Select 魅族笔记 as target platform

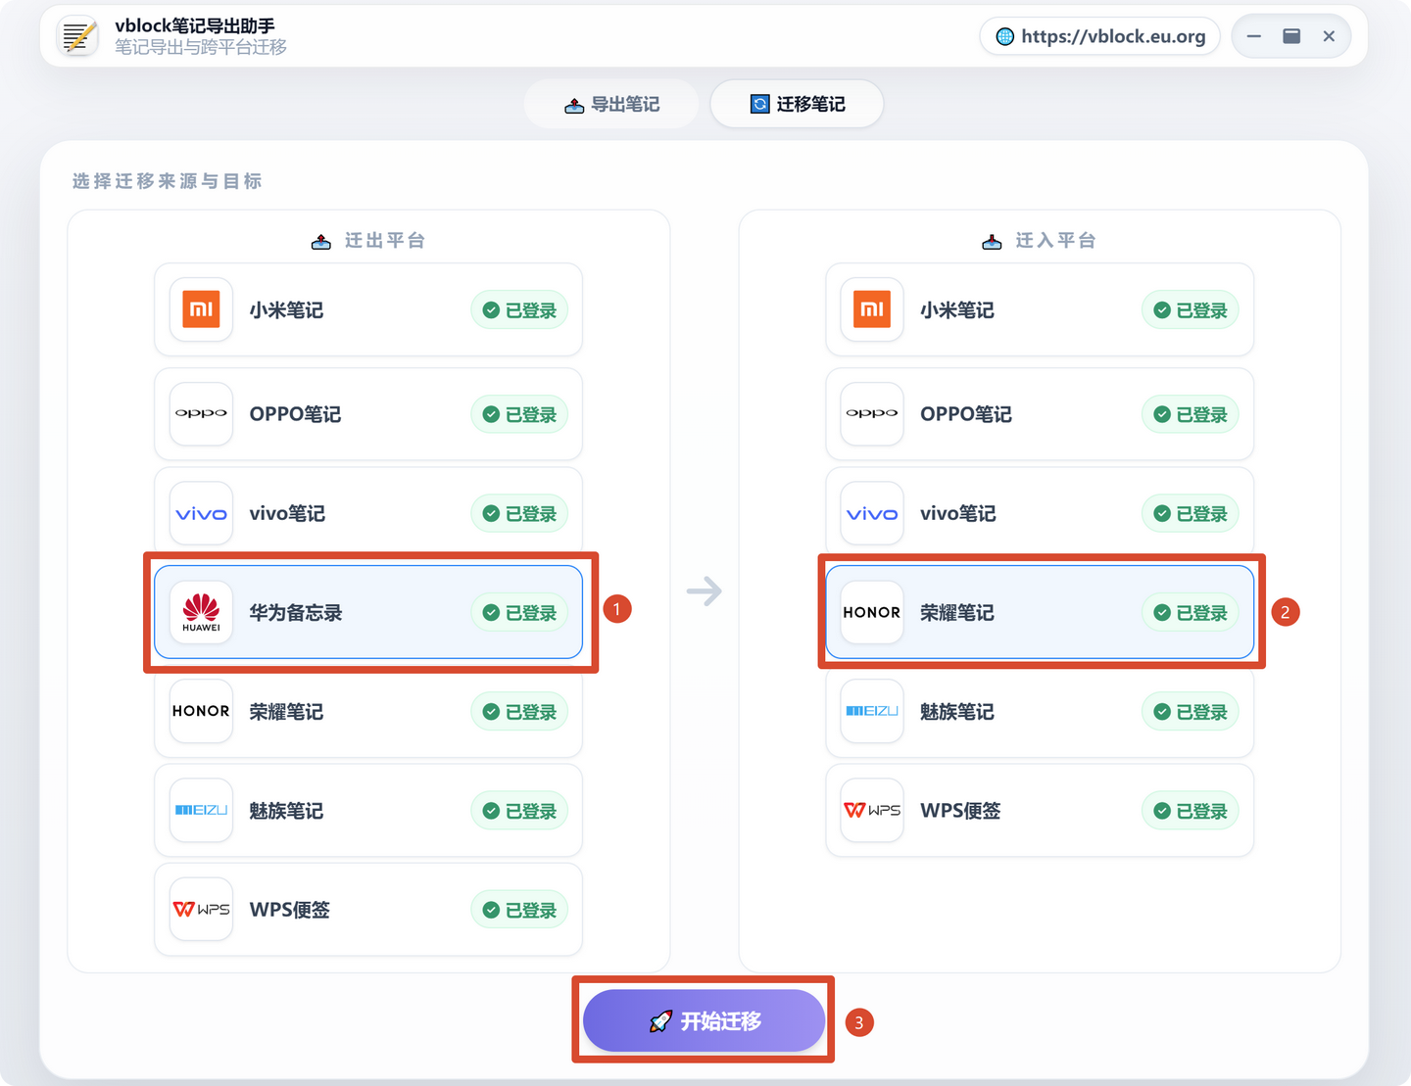[1040, 711]
